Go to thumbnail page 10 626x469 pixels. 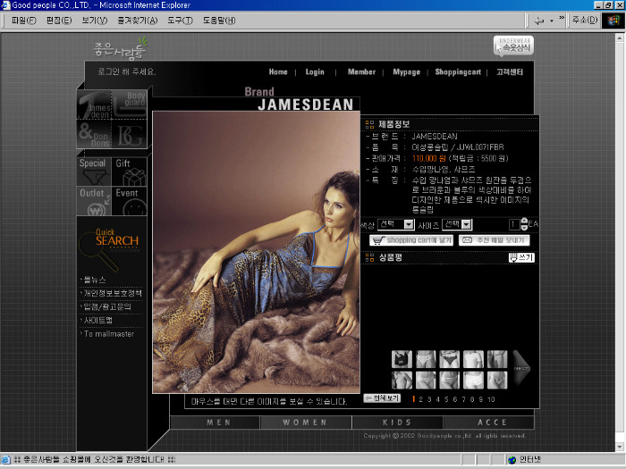pyautogui.click(x=491, y=399)
